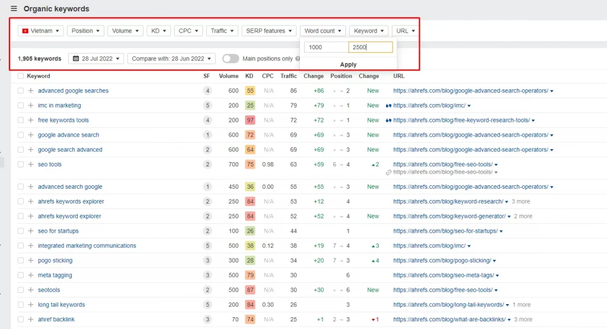
Task: Open the SERP features filter dropdown
Action: pyautogui.click(x=269, y=31)
